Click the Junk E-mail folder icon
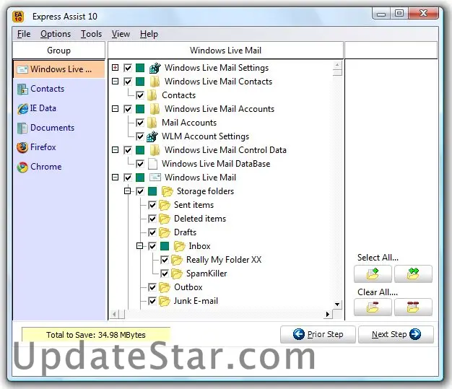Viewport: 452px width, 389px height. pyautogui.click(x=165, y=301)
